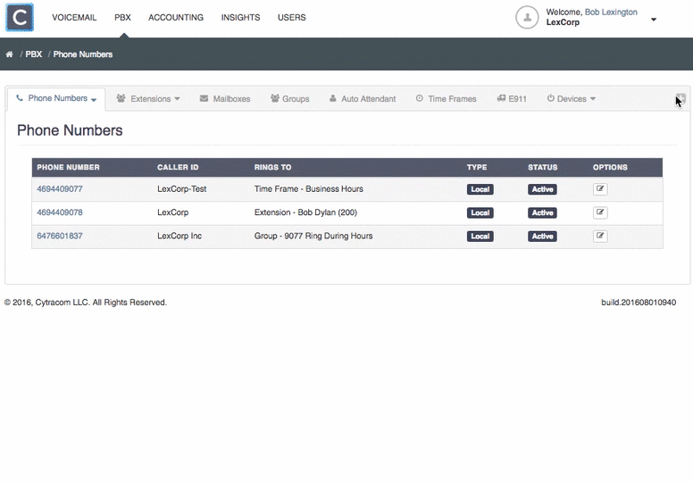Click the Active badge for 4694409077
The image size is (693, 482).
coord(542,189)
